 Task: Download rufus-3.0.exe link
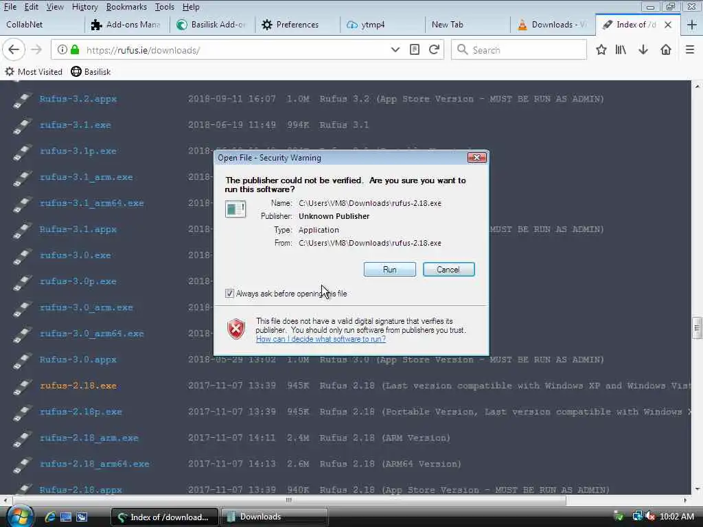(x=76, y=255)
